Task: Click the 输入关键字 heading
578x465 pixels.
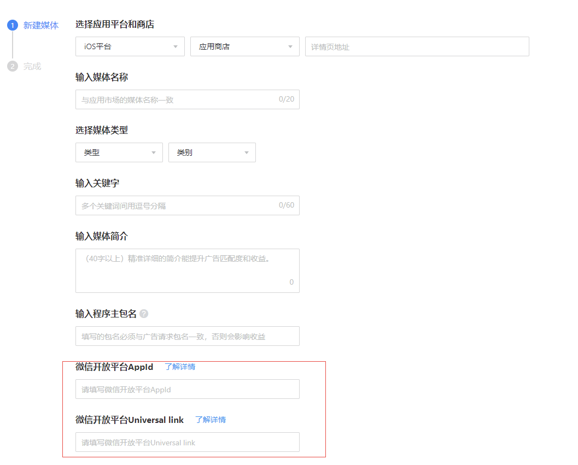Action: [x=97, y=183]
